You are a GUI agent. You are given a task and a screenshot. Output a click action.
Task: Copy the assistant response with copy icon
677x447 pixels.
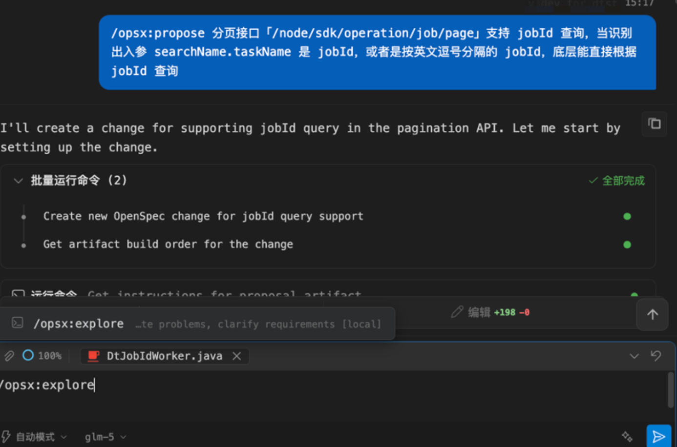(654, 124)
